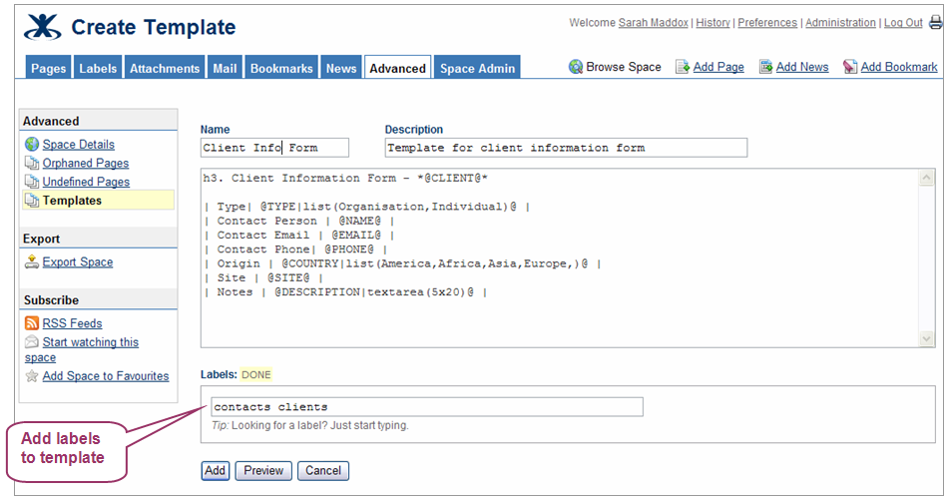Open the RSS Feeds link
Viewport: 947px width, 499px height.
(x=72, y=323)
